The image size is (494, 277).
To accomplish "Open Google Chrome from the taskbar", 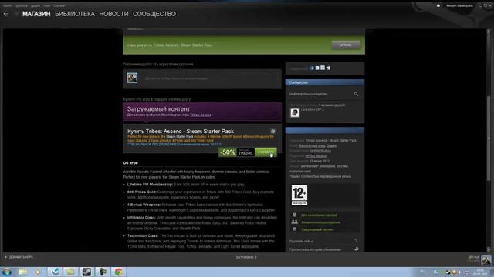I will coord(118,272).
